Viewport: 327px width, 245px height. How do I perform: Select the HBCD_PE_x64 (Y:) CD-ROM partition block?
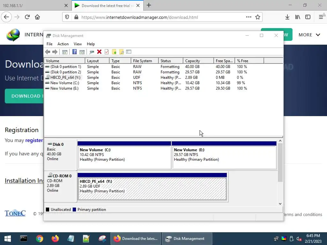pyautogui.click(x=152, y=187)
